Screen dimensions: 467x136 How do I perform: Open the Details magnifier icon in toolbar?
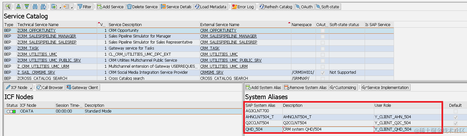(x=8, y=6)
